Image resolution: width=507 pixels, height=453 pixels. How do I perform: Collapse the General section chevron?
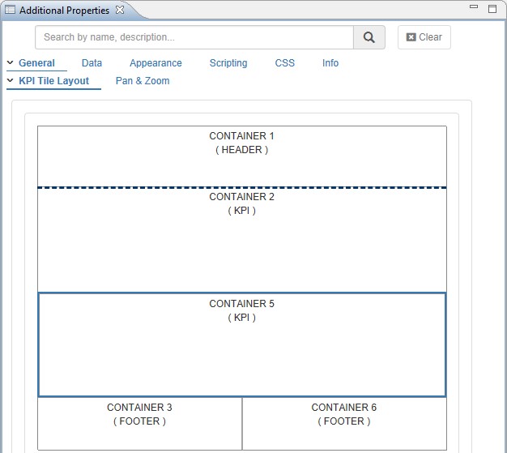click(x=11, y=63)
